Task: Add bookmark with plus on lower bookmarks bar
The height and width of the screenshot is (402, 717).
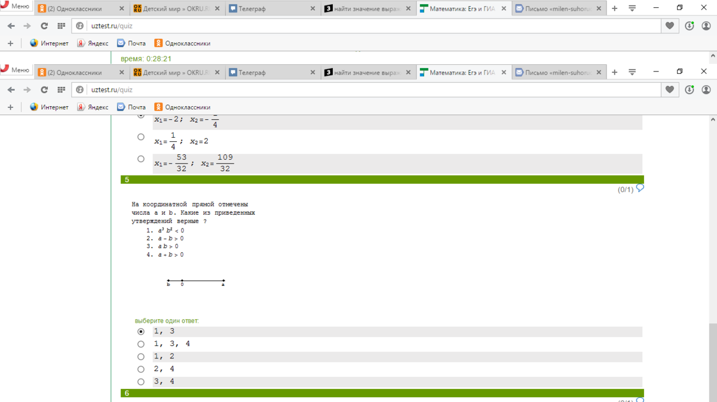Action: (10, 107)
